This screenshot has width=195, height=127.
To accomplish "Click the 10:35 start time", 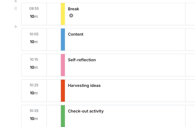I will (x=34, y=111).
